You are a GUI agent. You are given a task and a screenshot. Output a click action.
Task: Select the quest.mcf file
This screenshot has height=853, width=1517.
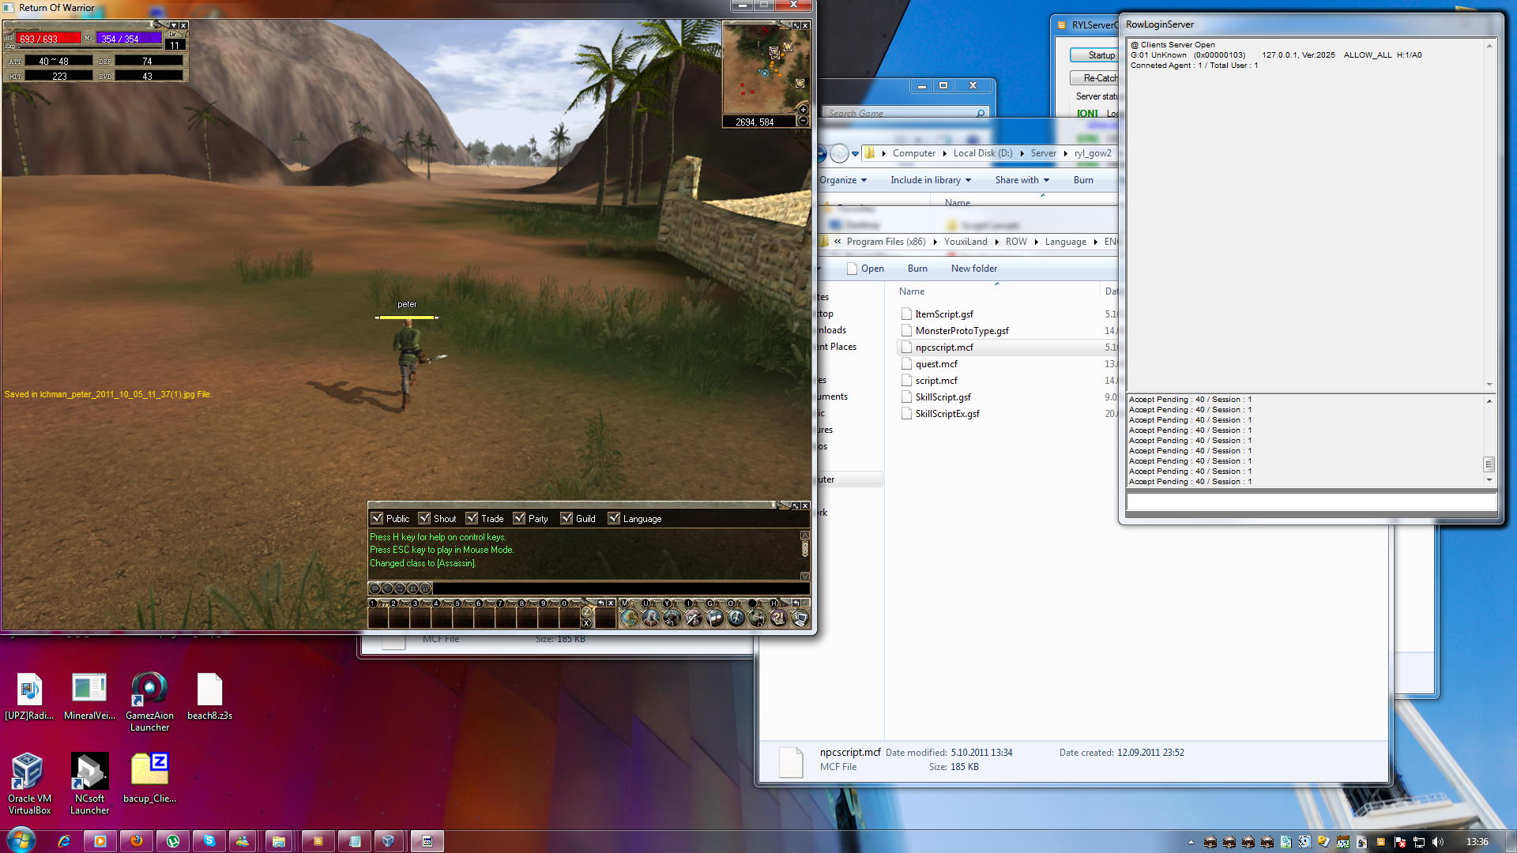click(936, 364)
